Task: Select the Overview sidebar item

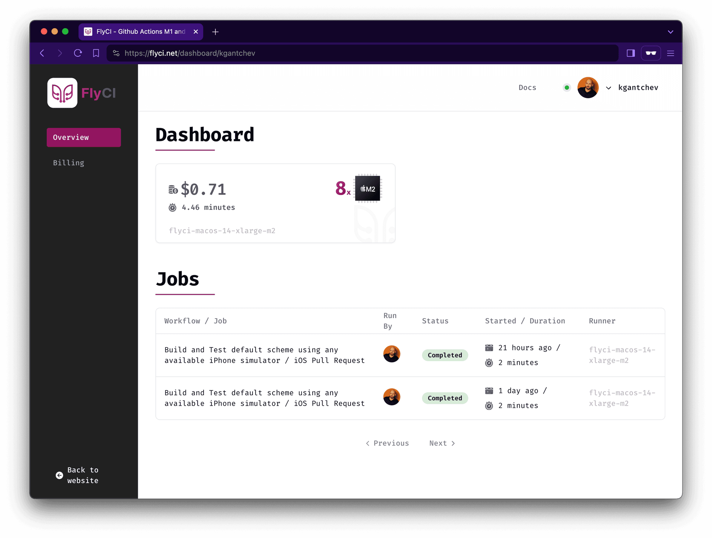Action: pos(84,137)
